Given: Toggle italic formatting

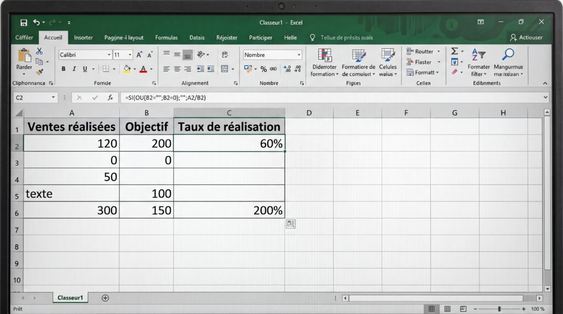Looking at the screenshot, I should [74, 69].
